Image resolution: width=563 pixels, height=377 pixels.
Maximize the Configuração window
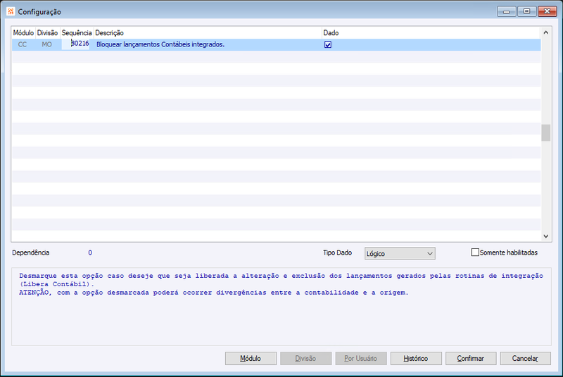526,11
